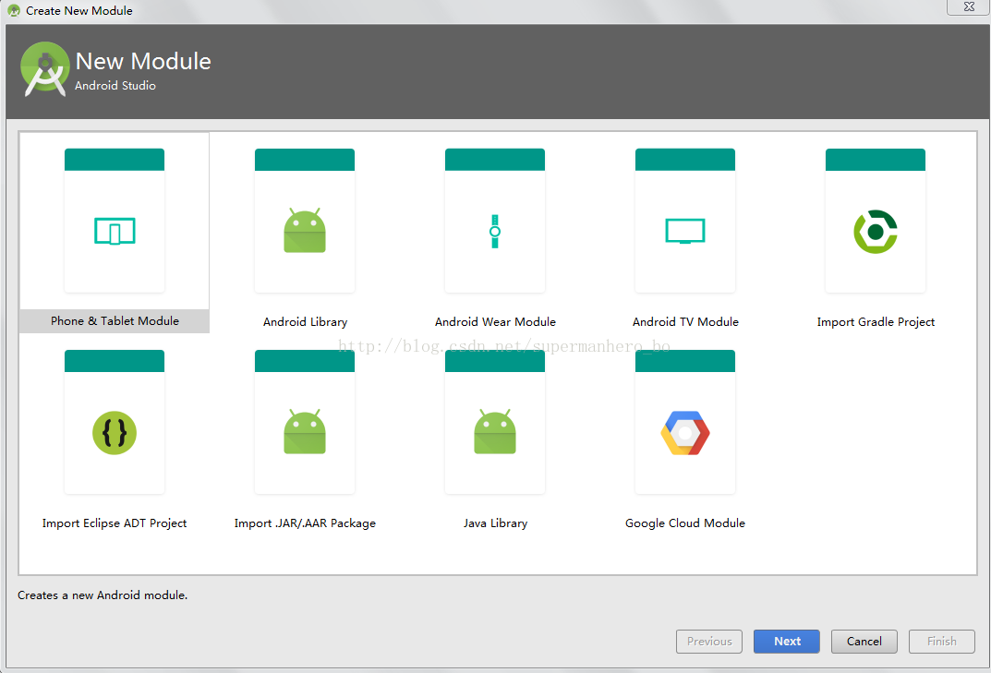Viewport: 991px width, 673px height.
Task: Click the Android Wear Module label
Action: (x=495, y=321)
